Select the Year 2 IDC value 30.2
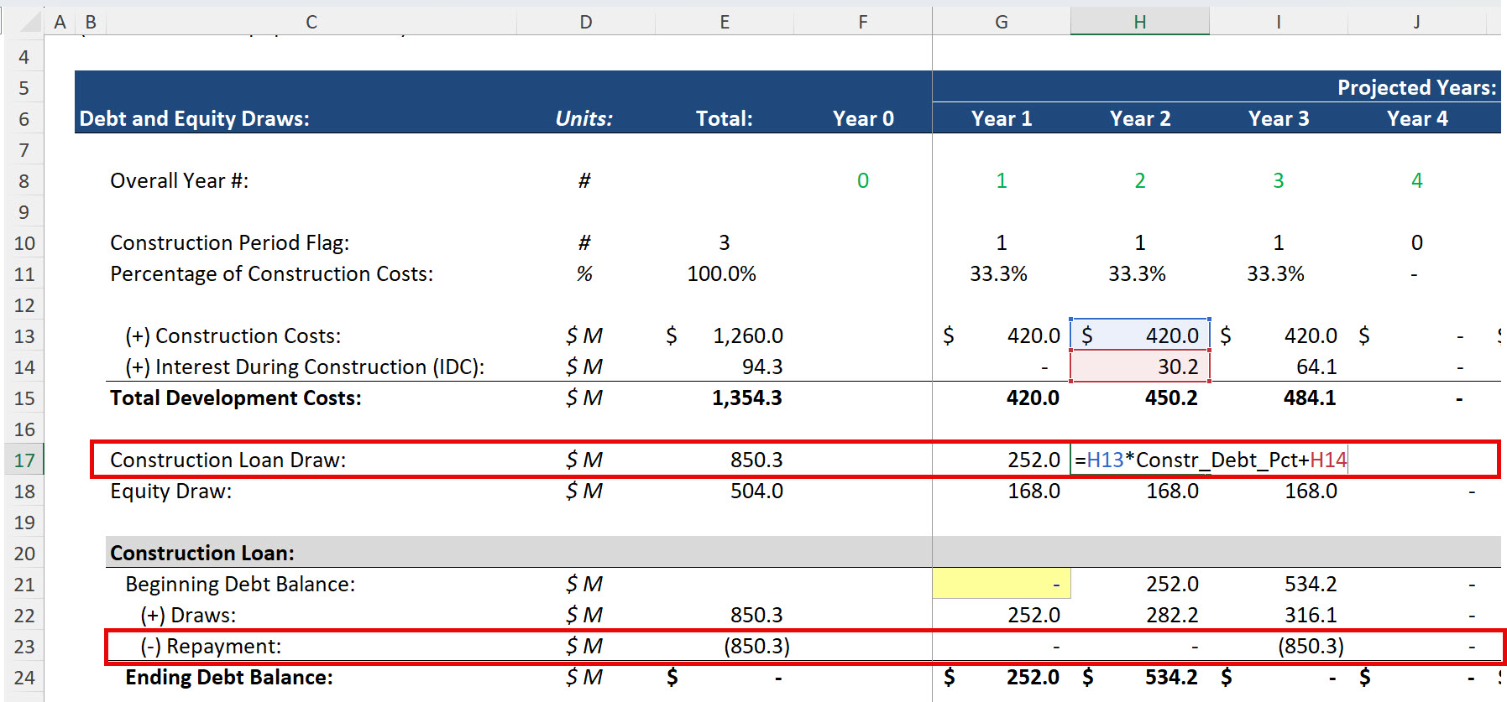1507x702 pixels. (x=1178, y=367)
